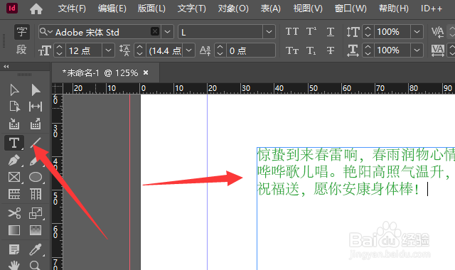Open the 版面(L) menu
Image resolution: width=455 pixels, height=270 pixels.
click(151, 9)
